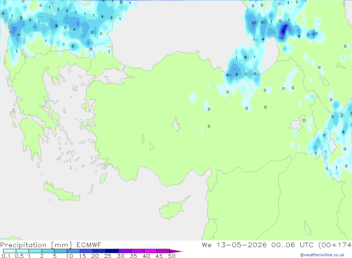Viewport: 352px width, 258px height.
Task: Click the 30–35 mm purple legend box
Action: point(125,251)
